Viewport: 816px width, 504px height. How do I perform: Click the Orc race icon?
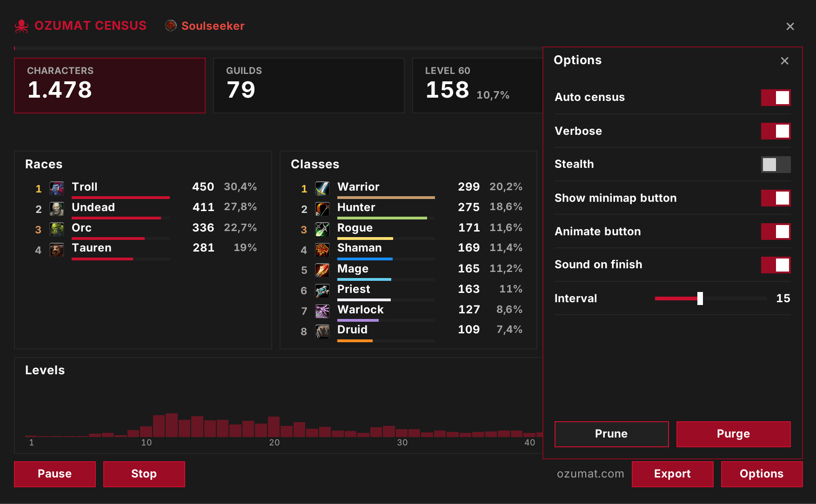(57, 229)
